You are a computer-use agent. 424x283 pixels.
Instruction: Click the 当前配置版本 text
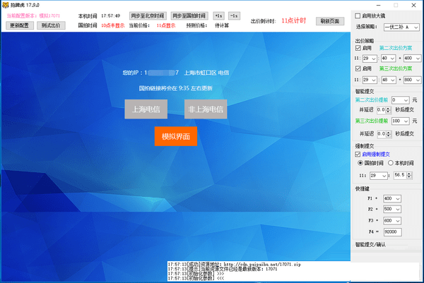[33, 16]
